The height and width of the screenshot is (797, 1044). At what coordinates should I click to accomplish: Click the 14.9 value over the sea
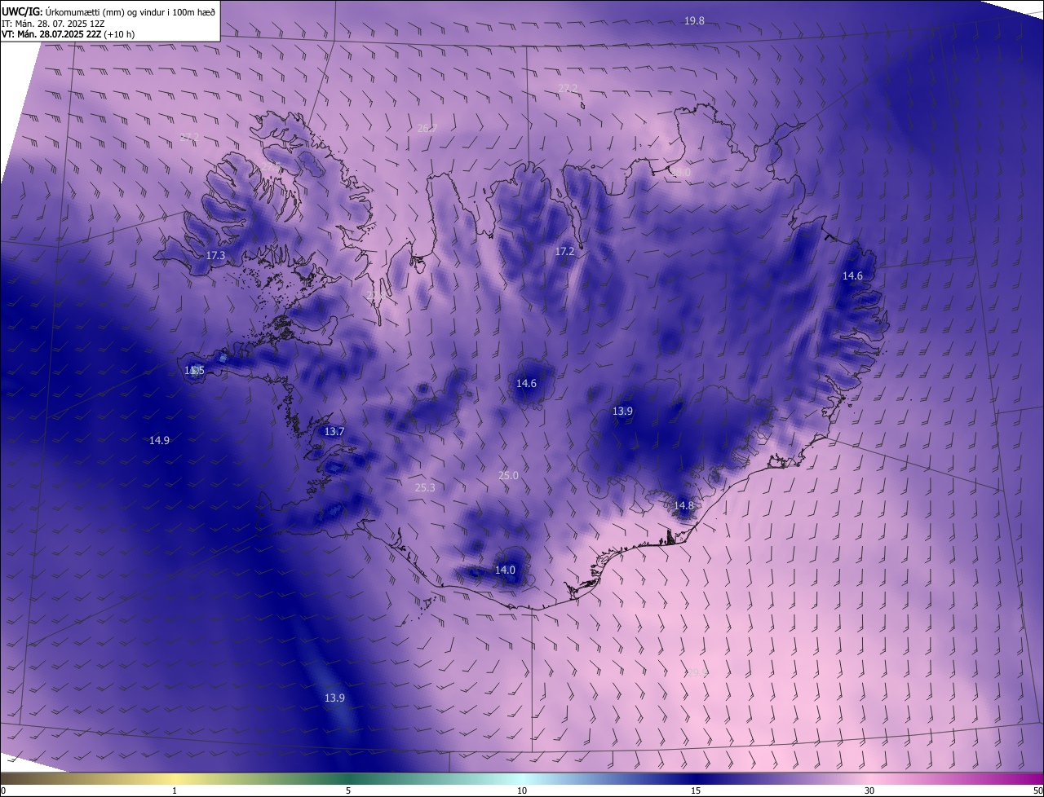(x=159, y=440)
